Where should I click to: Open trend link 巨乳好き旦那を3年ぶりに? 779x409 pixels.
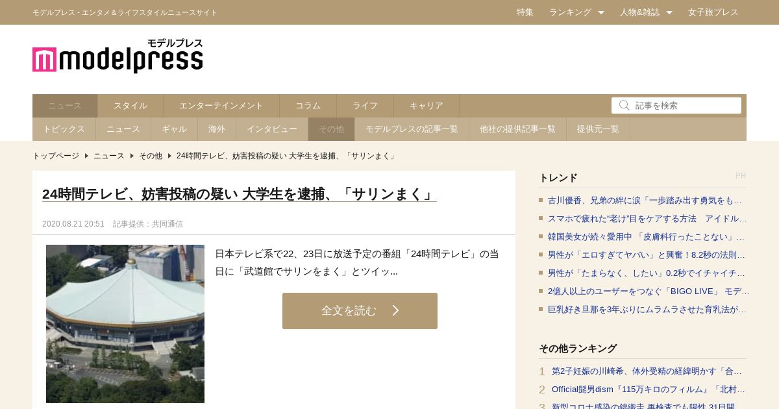click(647, 310)
